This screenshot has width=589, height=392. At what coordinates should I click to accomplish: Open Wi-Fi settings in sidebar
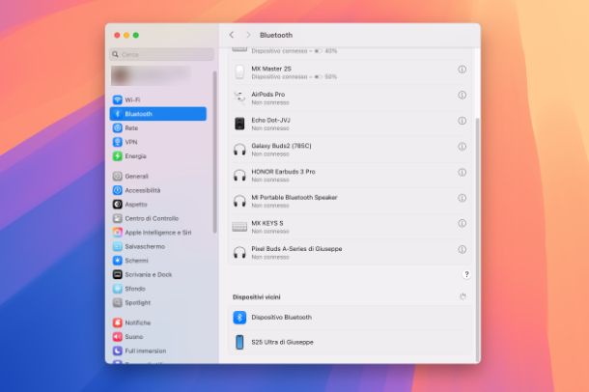pyautogui.click(x=131, y=99)
